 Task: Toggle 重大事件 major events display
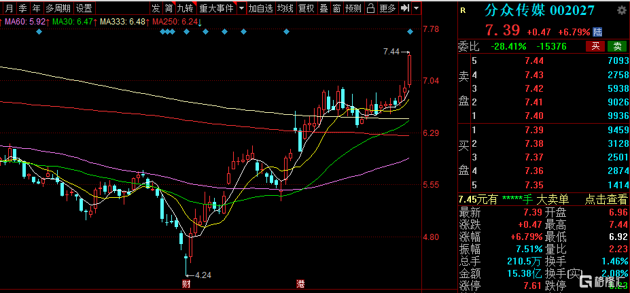click(216, 8)
